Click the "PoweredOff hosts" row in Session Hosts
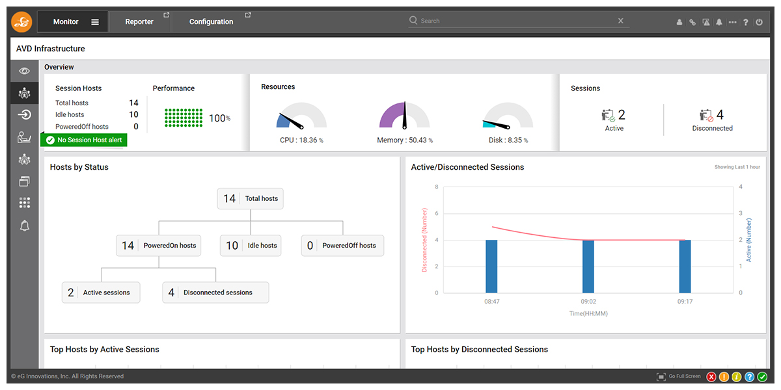This screenshot has width=781, height=390. [x=97, y=127]
